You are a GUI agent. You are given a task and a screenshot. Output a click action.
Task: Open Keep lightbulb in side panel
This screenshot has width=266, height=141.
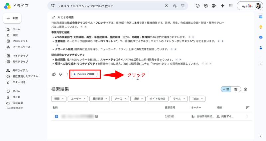coord(261,27)
